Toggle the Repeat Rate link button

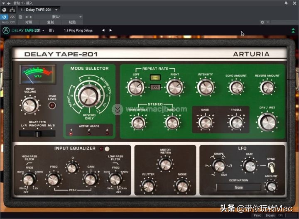click(x=155, y=87)
